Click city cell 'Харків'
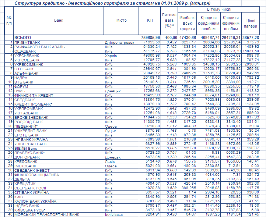Screen dimensions: 266x217 coord(121,56)
